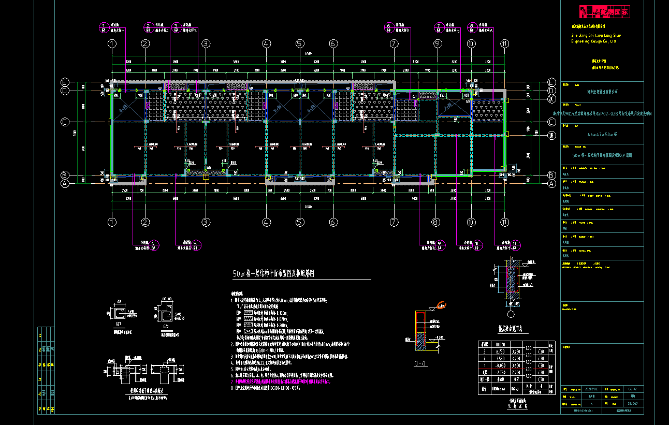Pick axis bubble E right of the plan

tap(551, 82)
